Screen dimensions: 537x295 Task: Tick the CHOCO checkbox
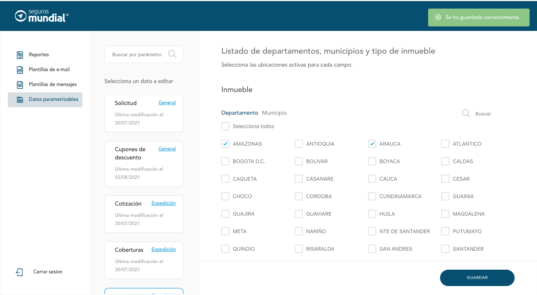coord(225,196)
